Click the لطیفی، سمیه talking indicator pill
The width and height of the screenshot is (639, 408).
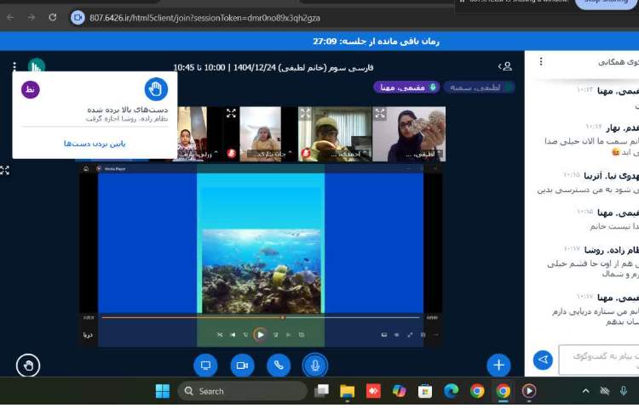(479, 88)
